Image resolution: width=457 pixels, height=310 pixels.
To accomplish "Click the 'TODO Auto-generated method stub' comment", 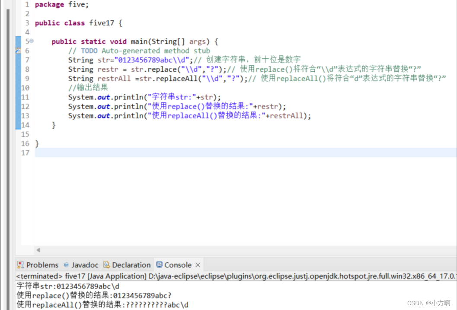I will coord(139,51).
